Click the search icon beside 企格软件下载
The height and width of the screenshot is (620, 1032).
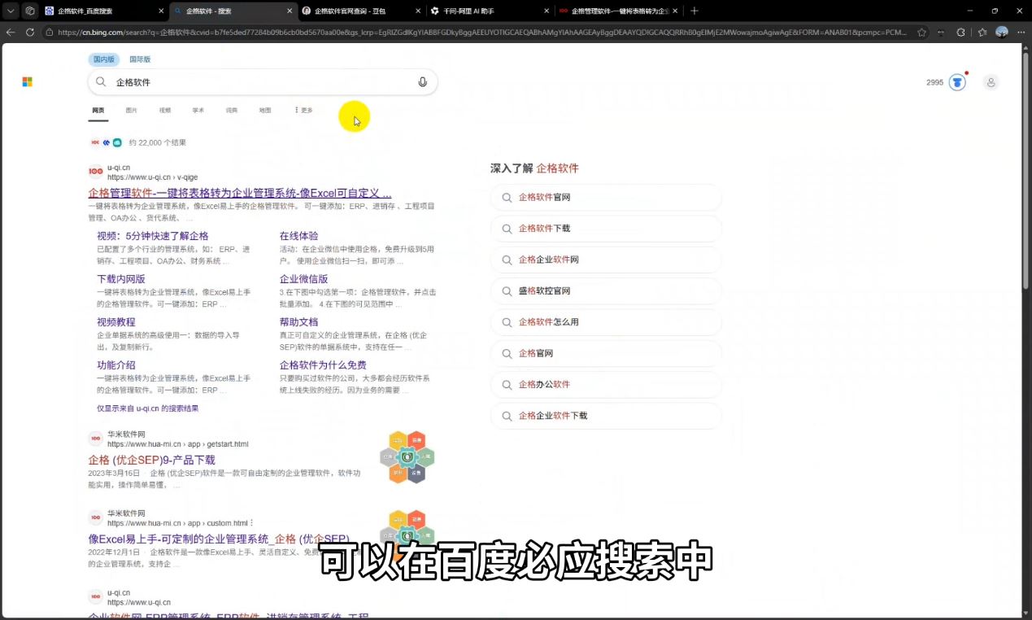(x=507, y=229)
